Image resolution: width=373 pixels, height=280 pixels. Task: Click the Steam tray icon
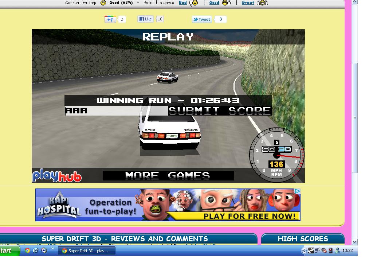click(x=311, y=251)
